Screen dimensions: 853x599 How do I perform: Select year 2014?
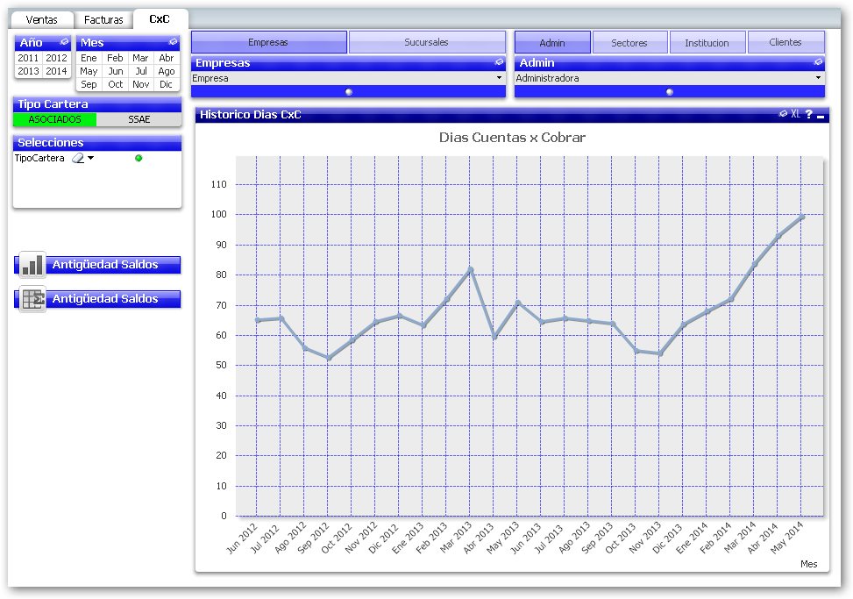[x=56, y=71]
